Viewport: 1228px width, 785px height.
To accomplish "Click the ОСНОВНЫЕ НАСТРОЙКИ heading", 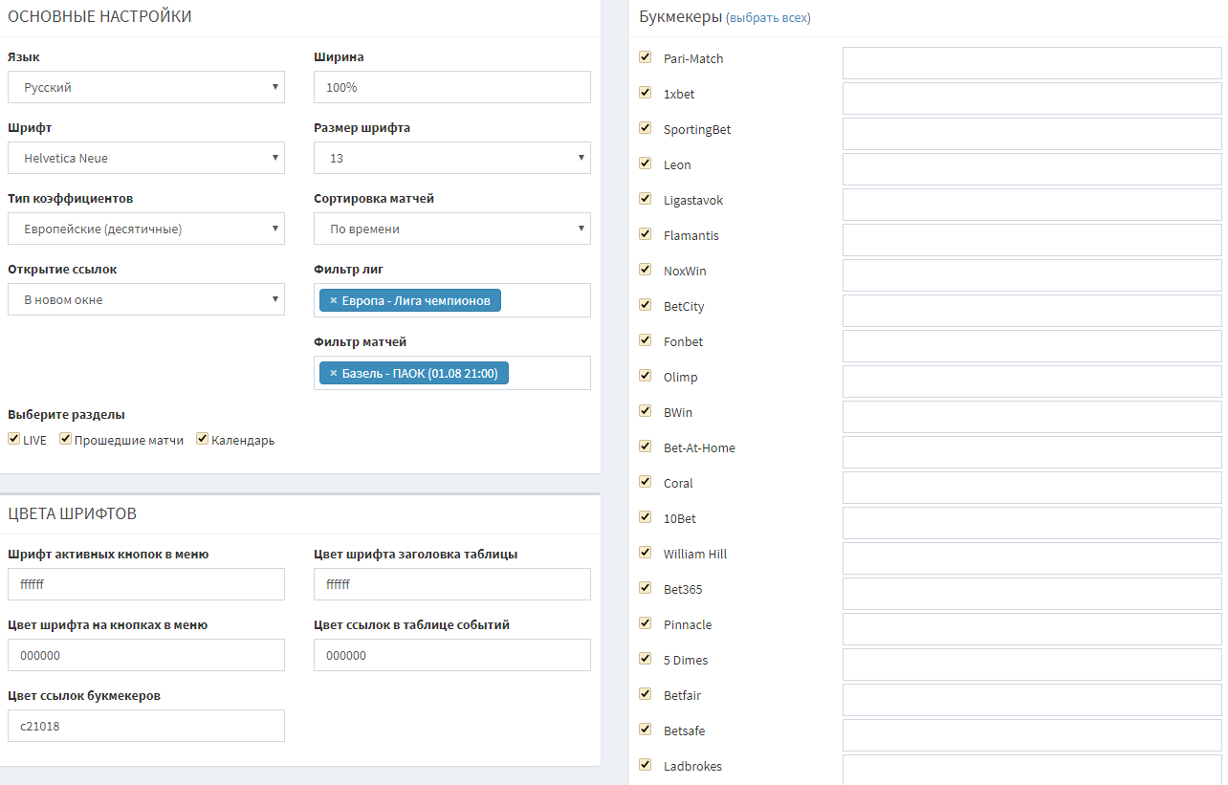I will coord(99,16).
